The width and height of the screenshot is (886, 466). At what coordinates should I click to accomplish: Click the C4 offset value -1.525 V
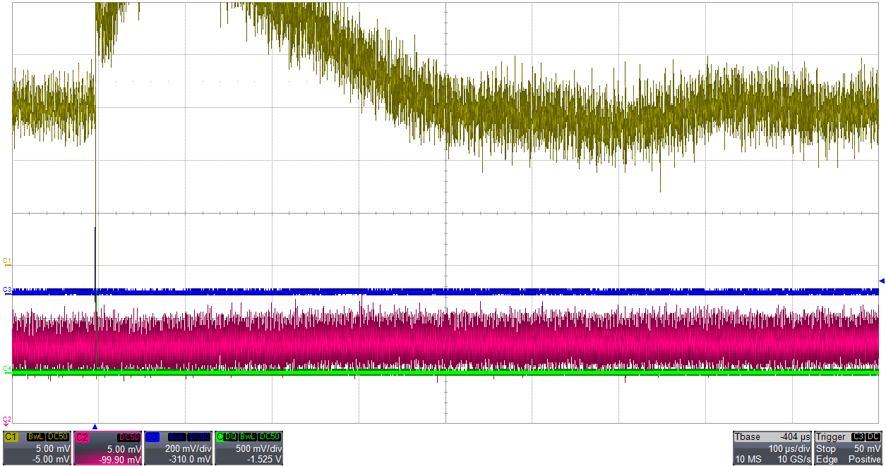pyautogui.click(x=264, y=460)
